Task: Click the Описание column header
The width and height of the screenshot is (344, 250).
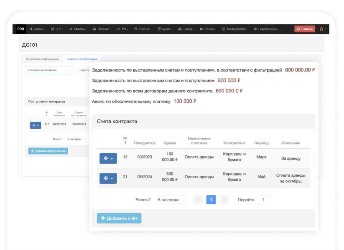Action: click(x=291, y=143)
